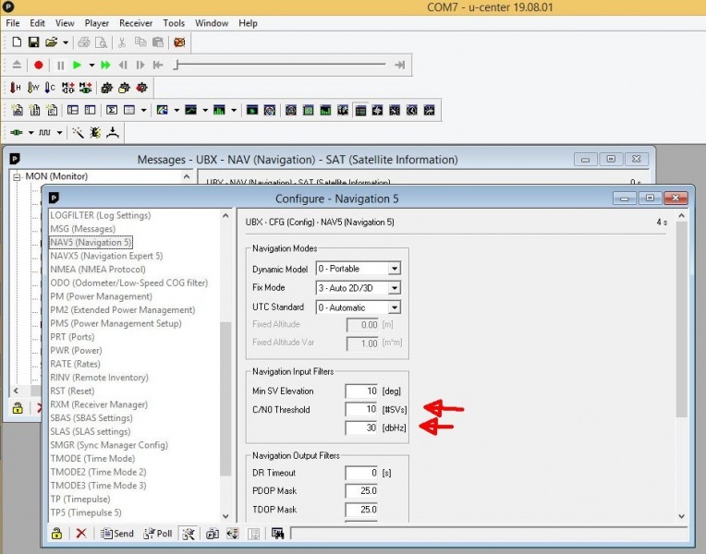Screen dimensions: 706x554
Task: Move the player position slider
Action: click(176, 66)
